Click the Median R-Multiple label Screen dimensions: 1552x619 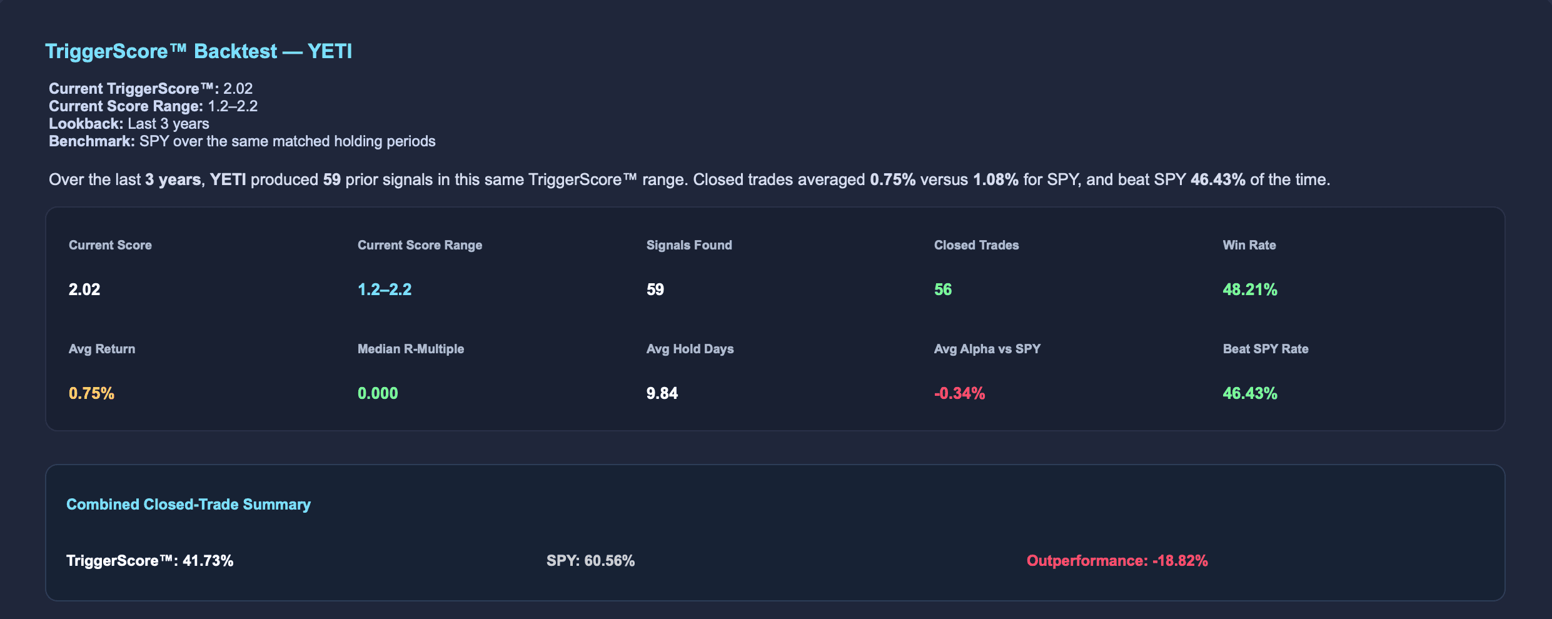pos(411,349)
